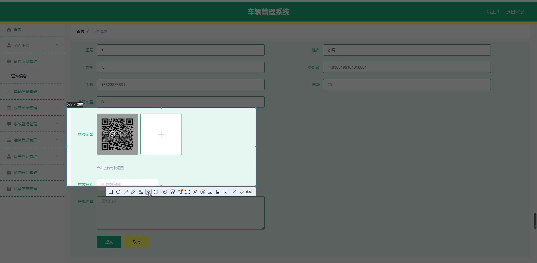Click the 准驾车型 input field
Image resolution: width=537 pixels, height=263 pixels.
[181, 102]
